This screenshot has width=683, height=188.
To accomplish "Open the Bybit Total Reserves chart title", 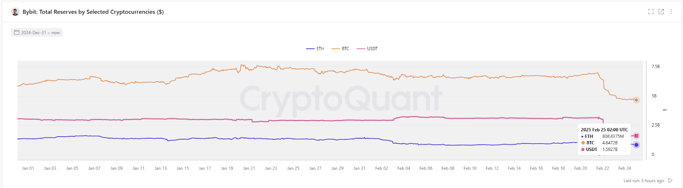I will click(93, 12).
